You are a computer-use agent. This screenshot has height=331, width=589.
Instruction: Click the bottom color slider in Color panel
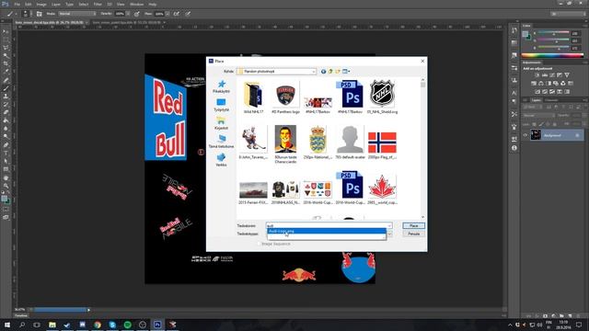click(x=554, y=48)
